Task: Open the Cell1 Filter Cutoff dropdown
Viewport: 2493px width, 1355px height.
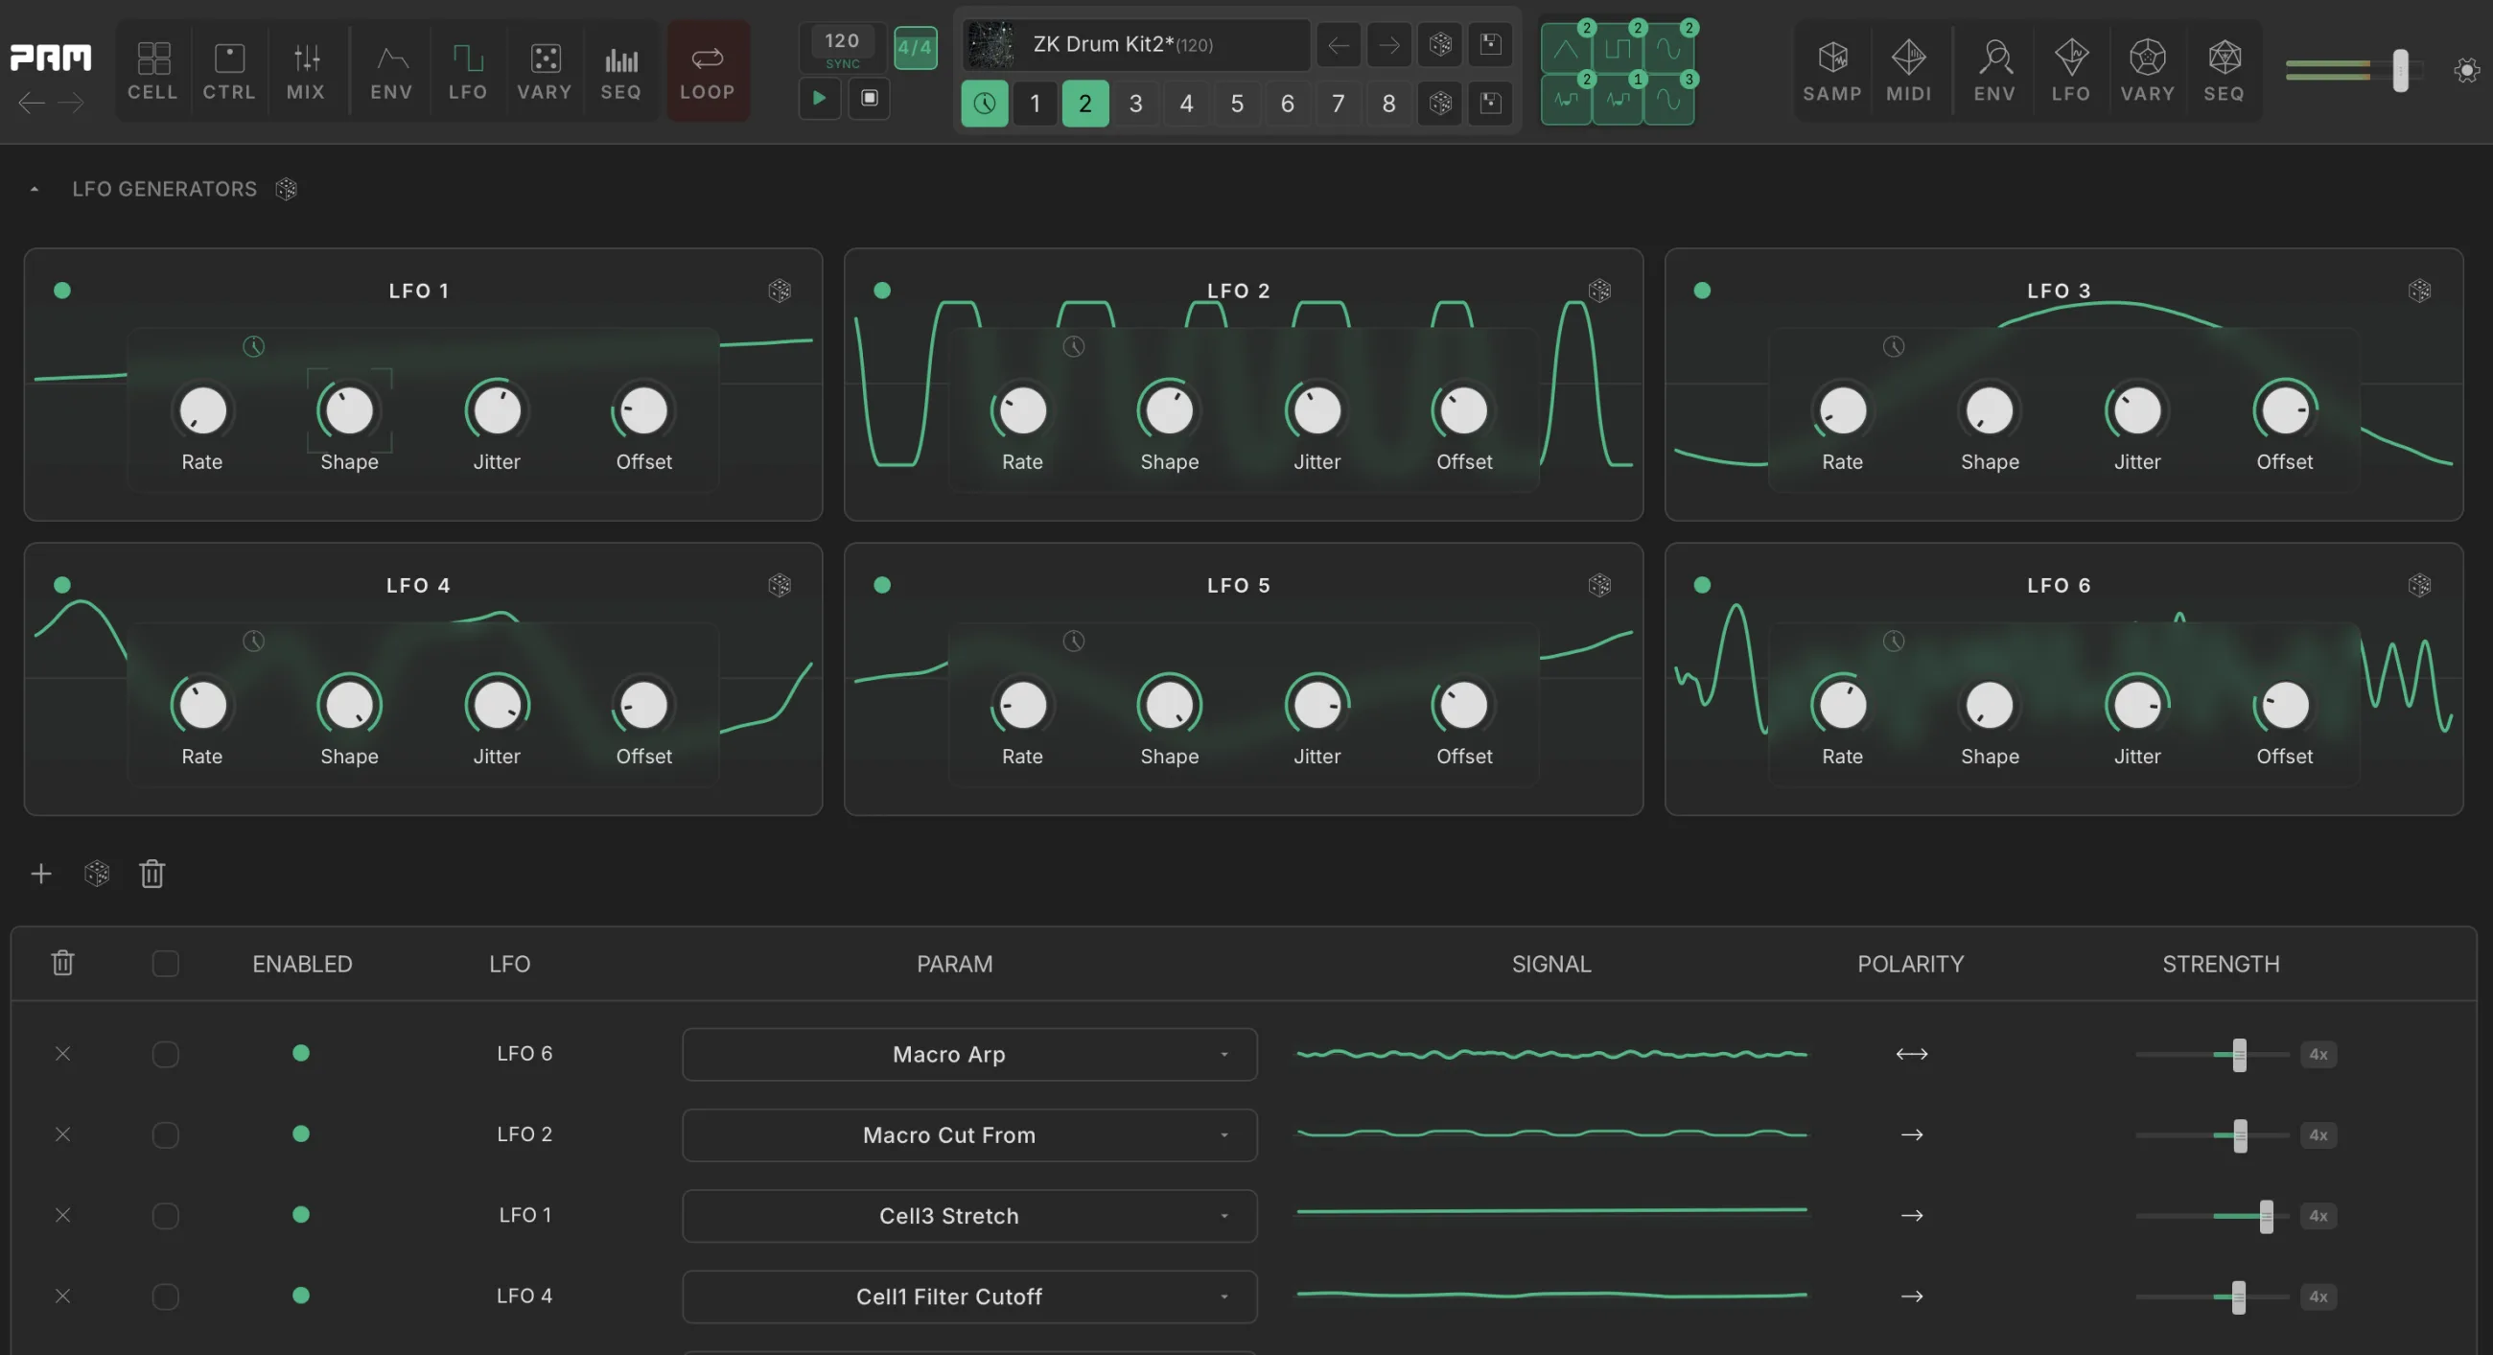Action: 968,1296
